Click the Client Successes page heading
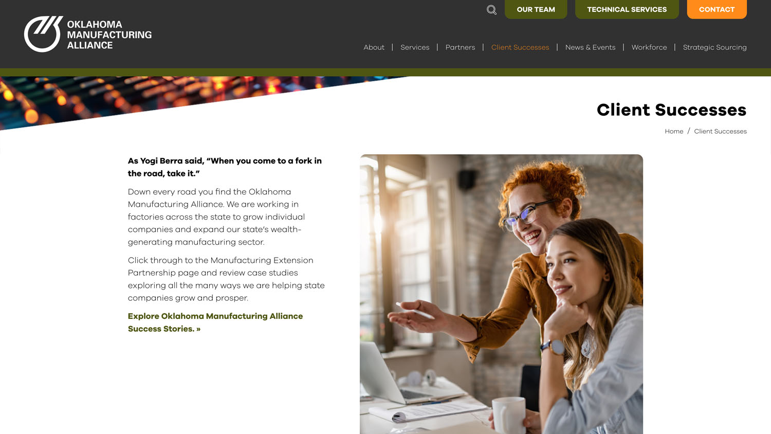The height and width of the screenshot is (434, 771). [671, 110]
